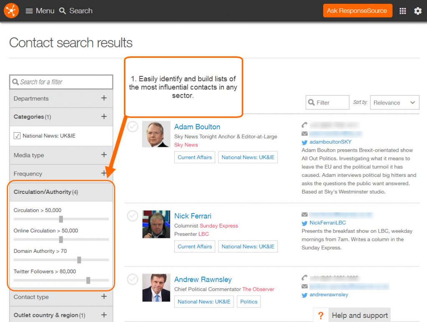Screen dimensions: 427x322
Task: Open the LBC outlet link
Action: [x=203, y=234]
